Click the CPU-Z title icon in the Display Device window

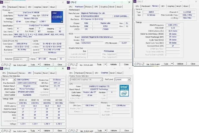click(x=69, y=68)
